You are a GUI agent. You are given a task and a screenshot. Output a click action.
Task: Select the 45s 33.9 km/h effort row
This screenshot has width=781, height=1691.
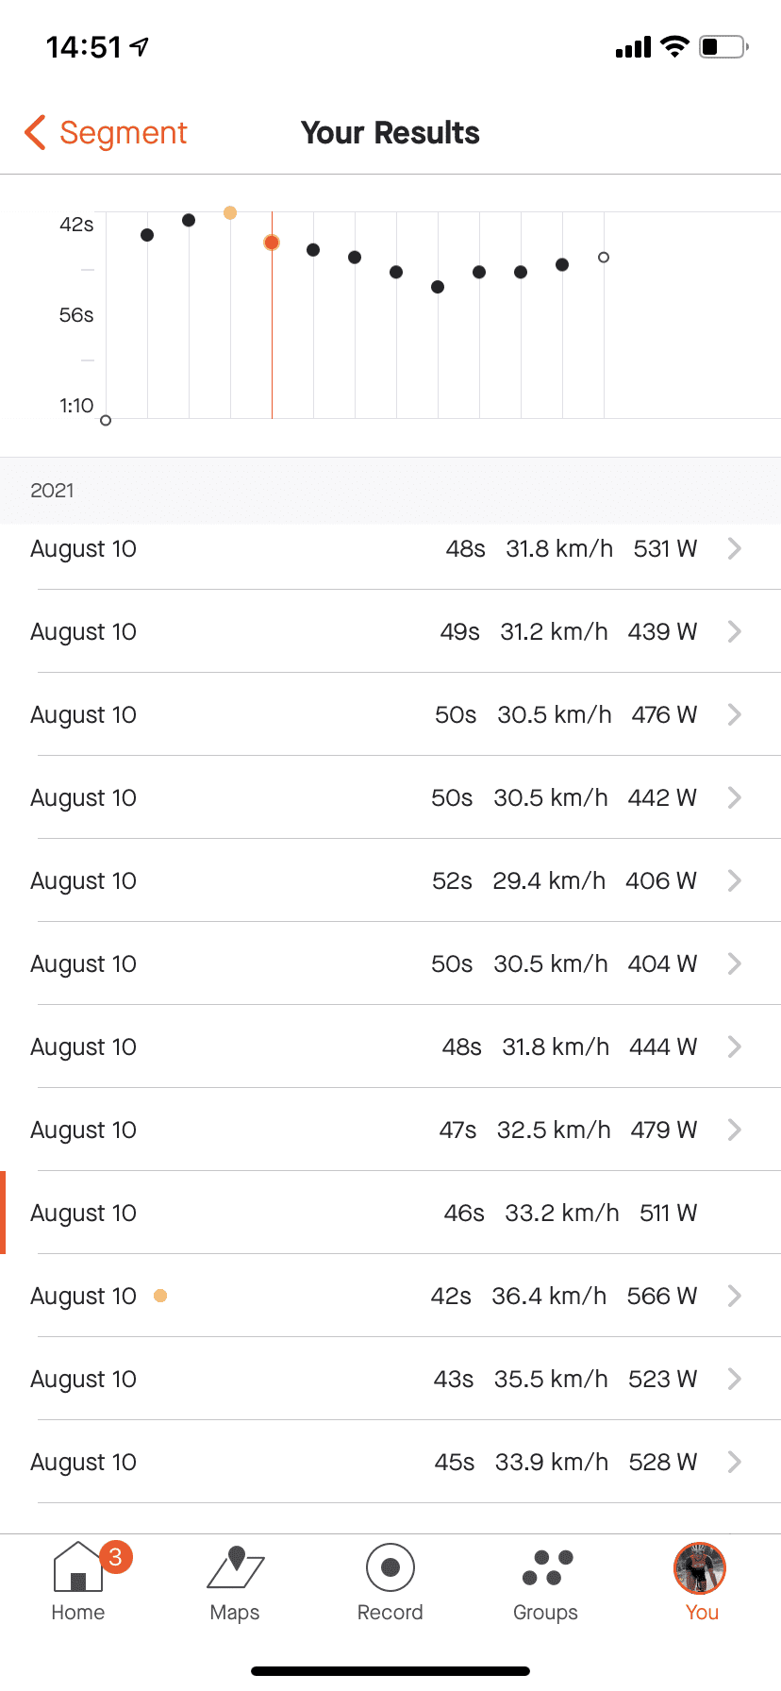click(x=390, y=1462)
